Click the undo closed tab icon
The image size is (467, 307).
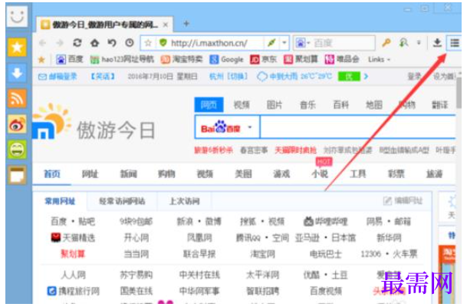coord(112,43)
